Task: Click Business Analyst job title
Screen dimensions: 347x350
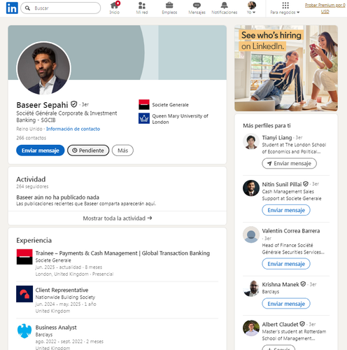Action: pyautogui.click(x=56, y=328)
